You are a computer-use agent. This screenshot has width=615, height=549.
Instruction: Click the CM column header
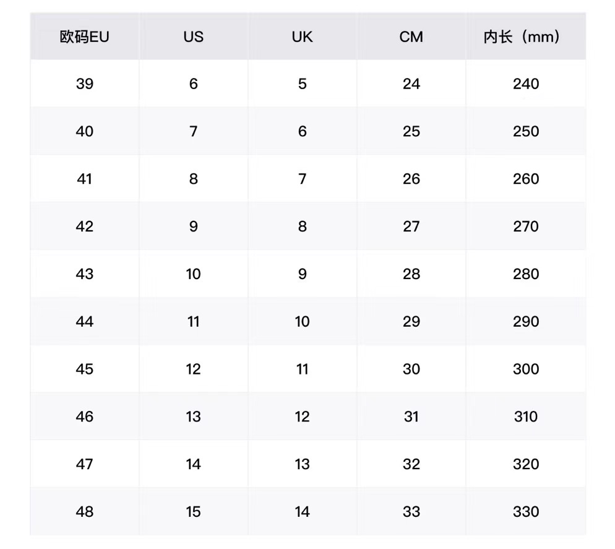(411, 37)
